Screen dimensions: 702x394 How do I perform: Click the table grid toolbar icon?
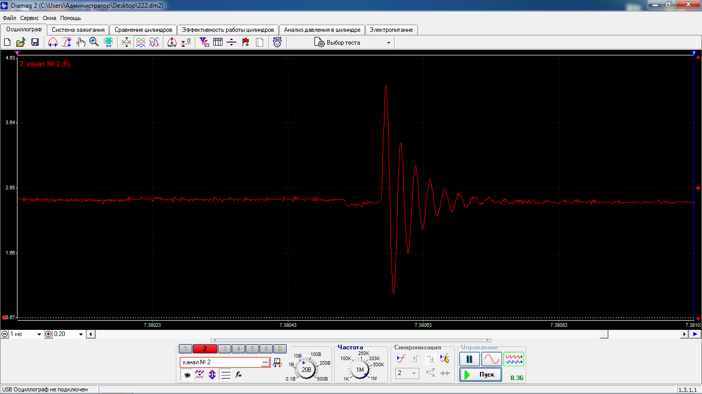218,43
